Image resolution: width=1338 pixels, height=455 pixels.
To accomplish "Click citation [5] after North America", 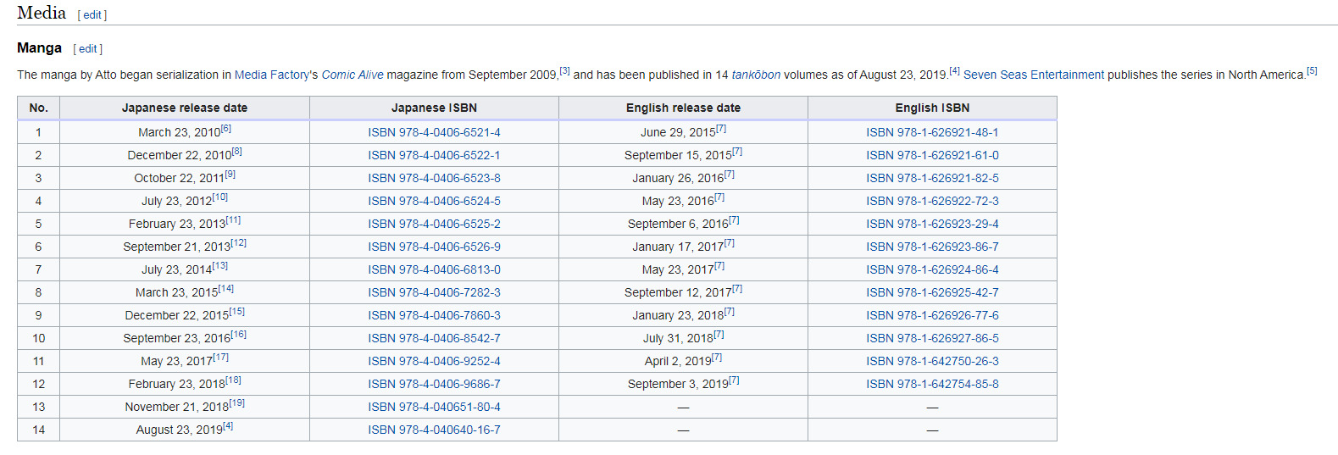I will pyautogui.click(x=1312, y=71).
